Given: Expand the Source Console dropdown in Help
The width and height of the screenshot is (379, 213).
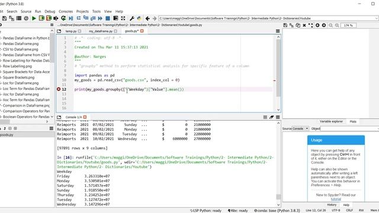Looking at the screenshot, I should click(x=300, y=129).
